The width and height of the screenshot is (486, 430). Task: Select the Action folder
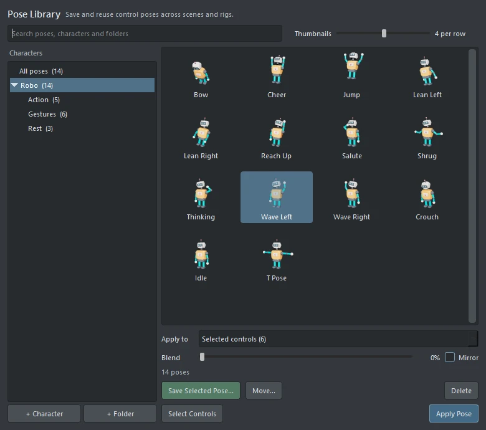[44, 100]
